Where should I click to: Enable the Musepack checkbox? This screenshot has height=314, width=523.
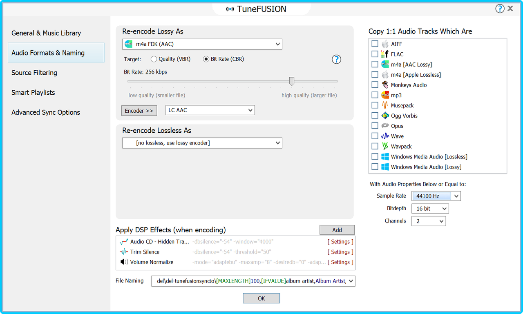pyautogui.click(x=375, y=105)
